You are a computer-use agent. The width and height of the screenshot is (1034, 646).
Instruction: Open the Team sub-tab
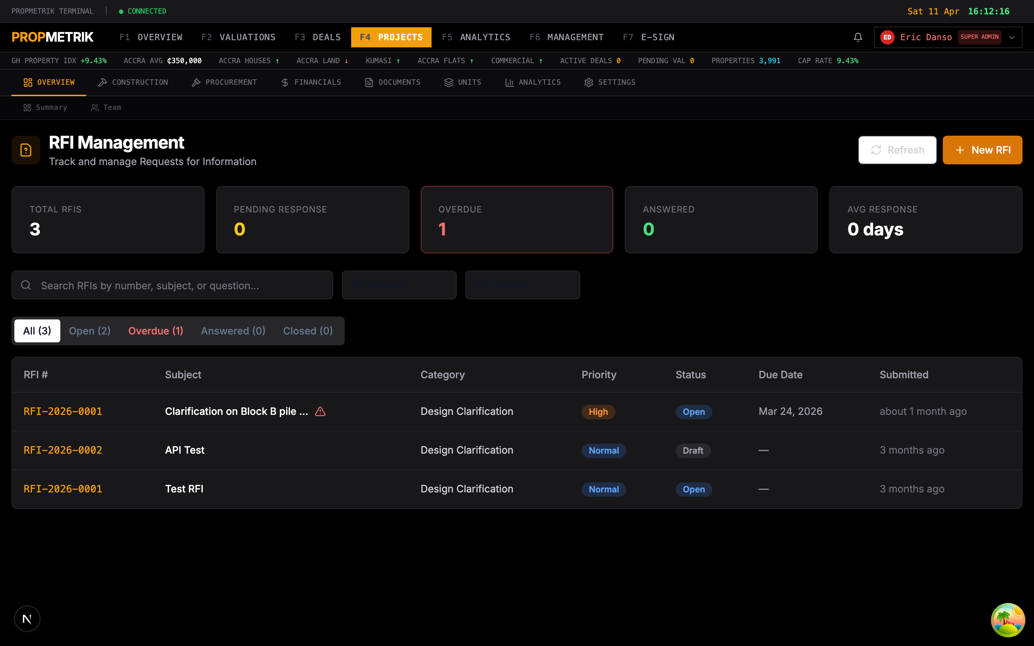click(106, 108)
